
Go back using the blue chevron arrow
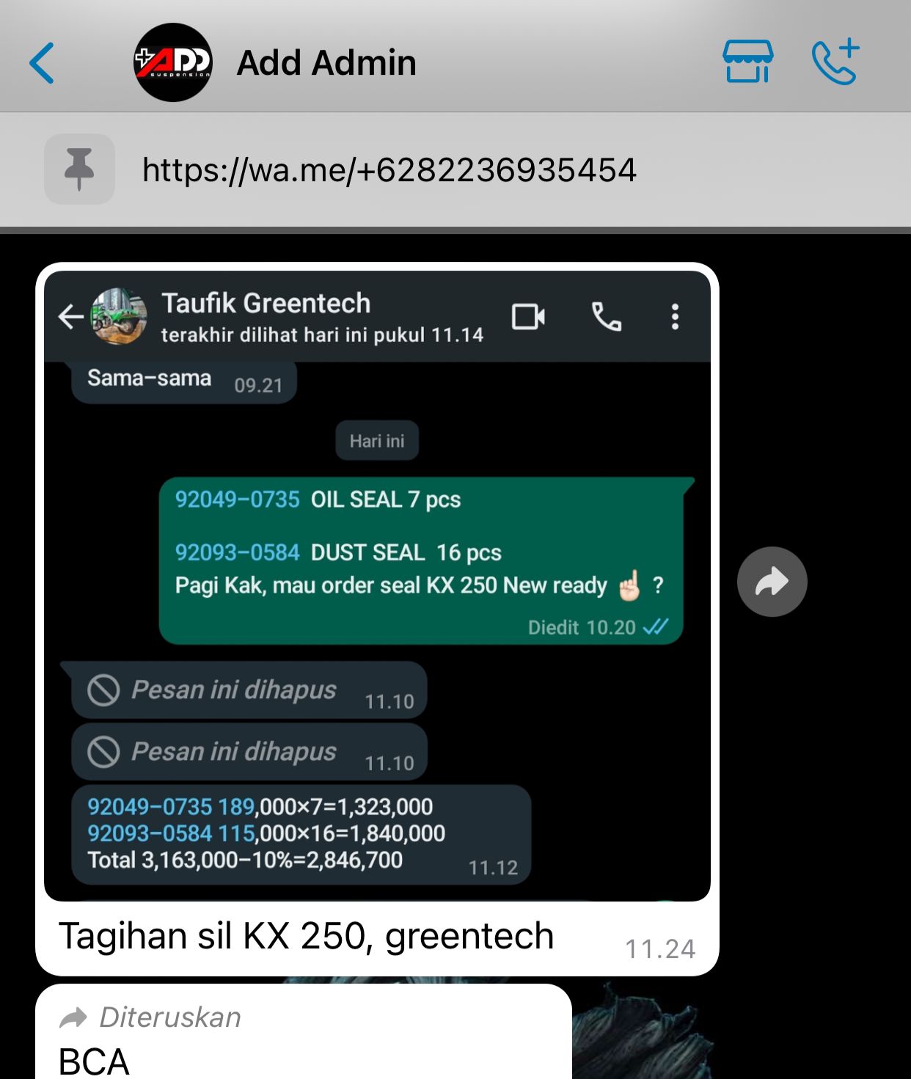[42, 63]
